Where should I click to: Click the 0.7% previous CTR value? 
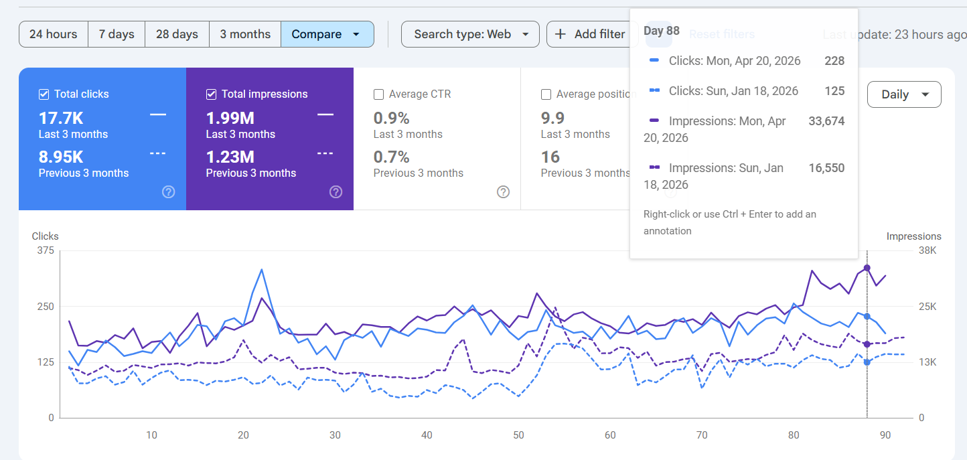pyautogui.click(x=391, y=157)
